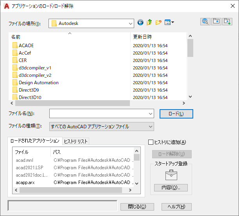Click the AutoCAD logo in title bar
Viewport: 239px width, 216px height.
(7, 6)
